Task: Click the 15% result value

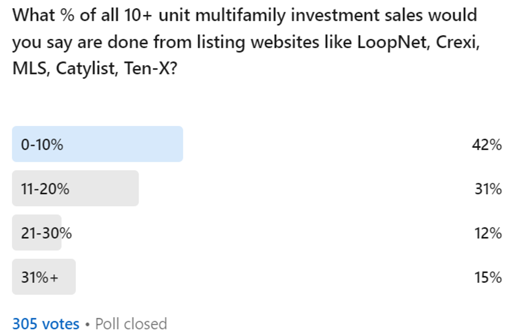Action: point(487,278)
